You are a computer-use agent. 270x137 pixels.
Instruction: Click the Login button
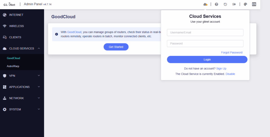(x=207, y=60)
